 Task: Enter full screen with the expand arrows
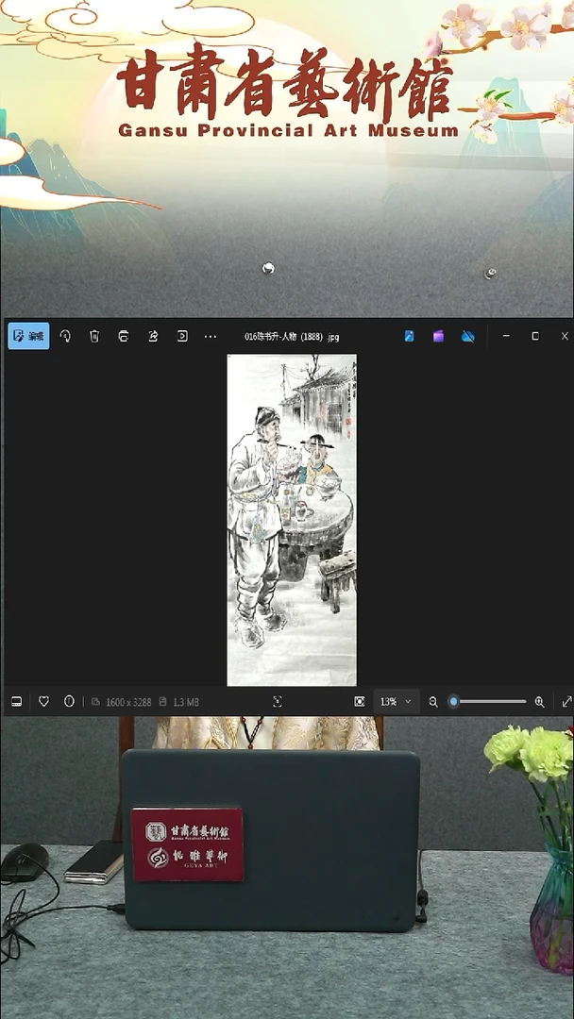click(x=566, y=702)
